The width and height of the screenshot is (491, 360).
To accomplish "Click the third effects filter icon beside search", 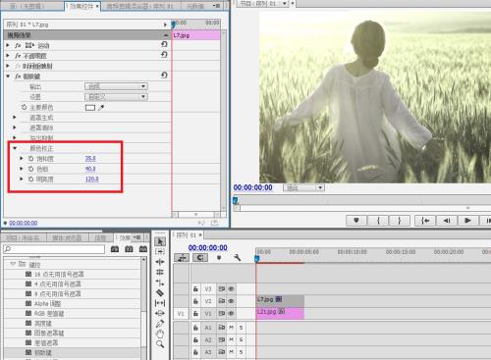I will coord(143,249).
